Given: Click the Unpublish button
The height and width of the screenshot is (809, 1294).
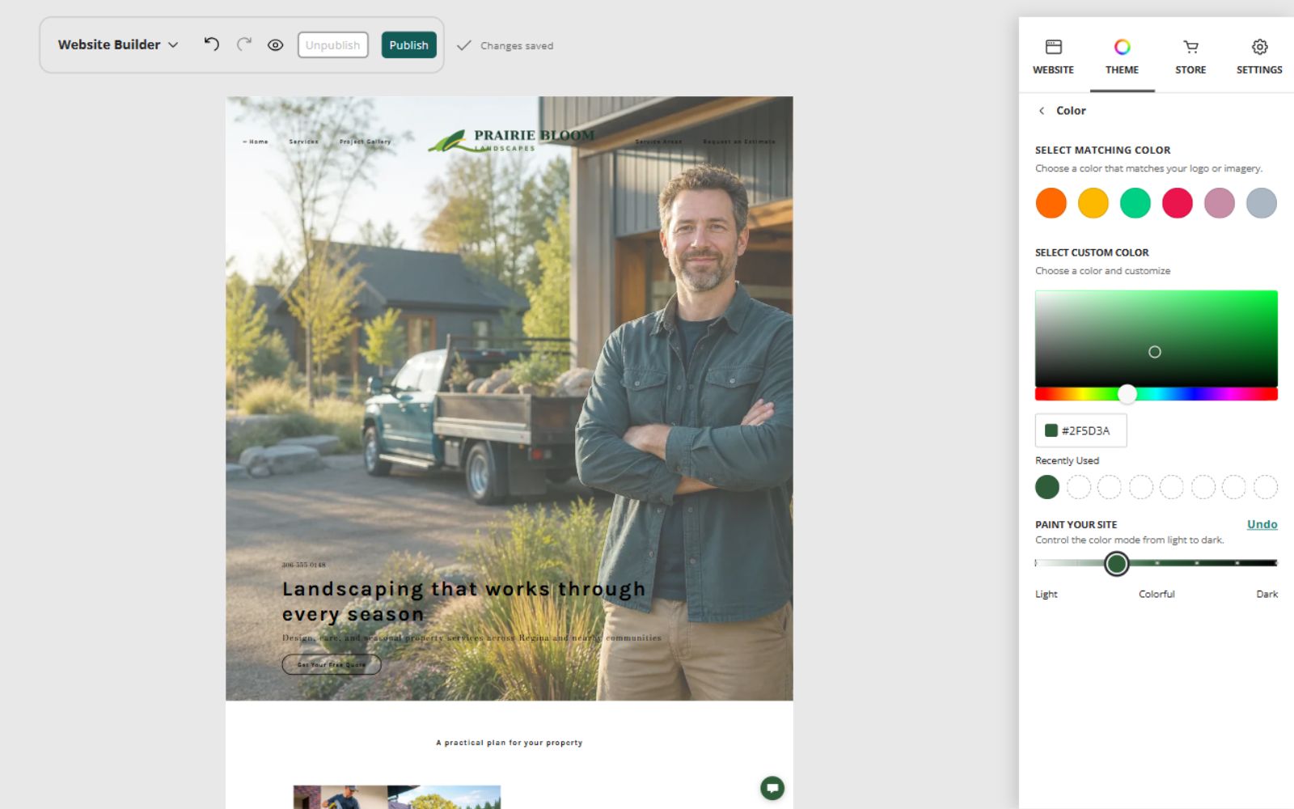Looking at the screenshot, I should click(x=332, y=45).
